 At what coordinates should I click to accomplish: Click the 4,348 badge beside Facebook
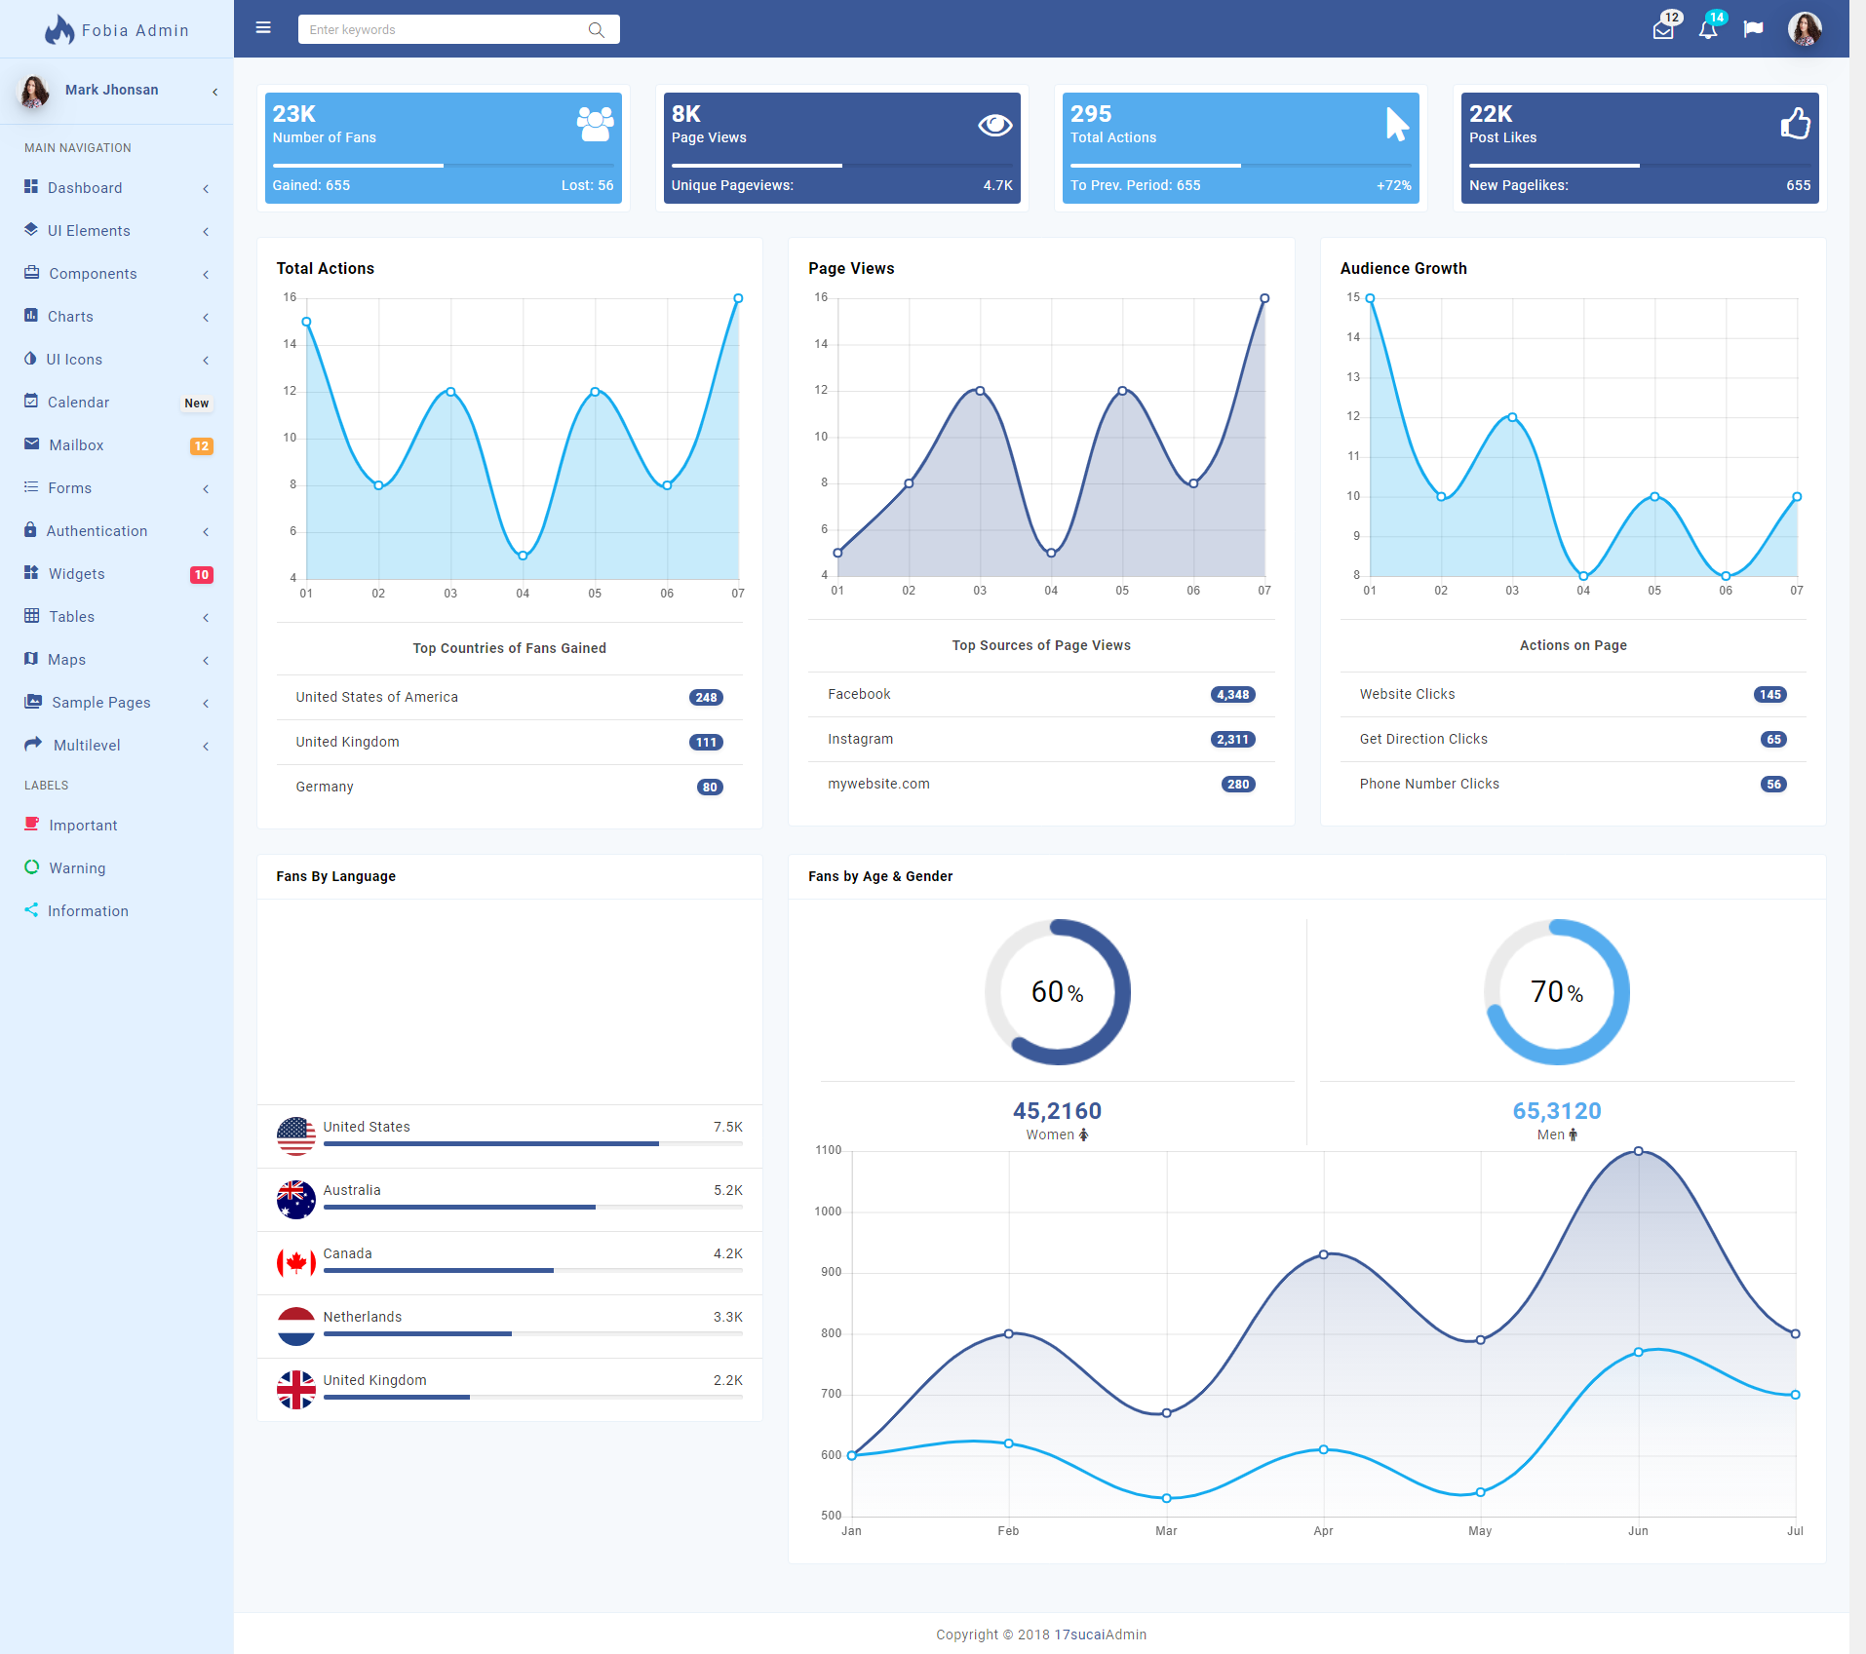(x=1232, y=695)
